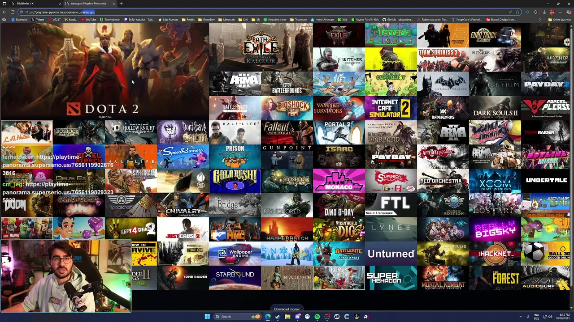Image resolution: width=574 pixels, height=322 pixels.
Task: Select the Hollow Knight tile
Action: tap(131, 132)
